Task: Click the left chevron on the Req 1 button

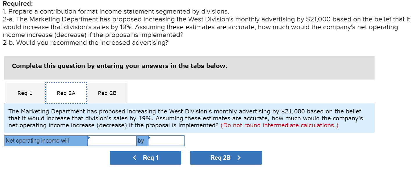Action: [134, 157]
